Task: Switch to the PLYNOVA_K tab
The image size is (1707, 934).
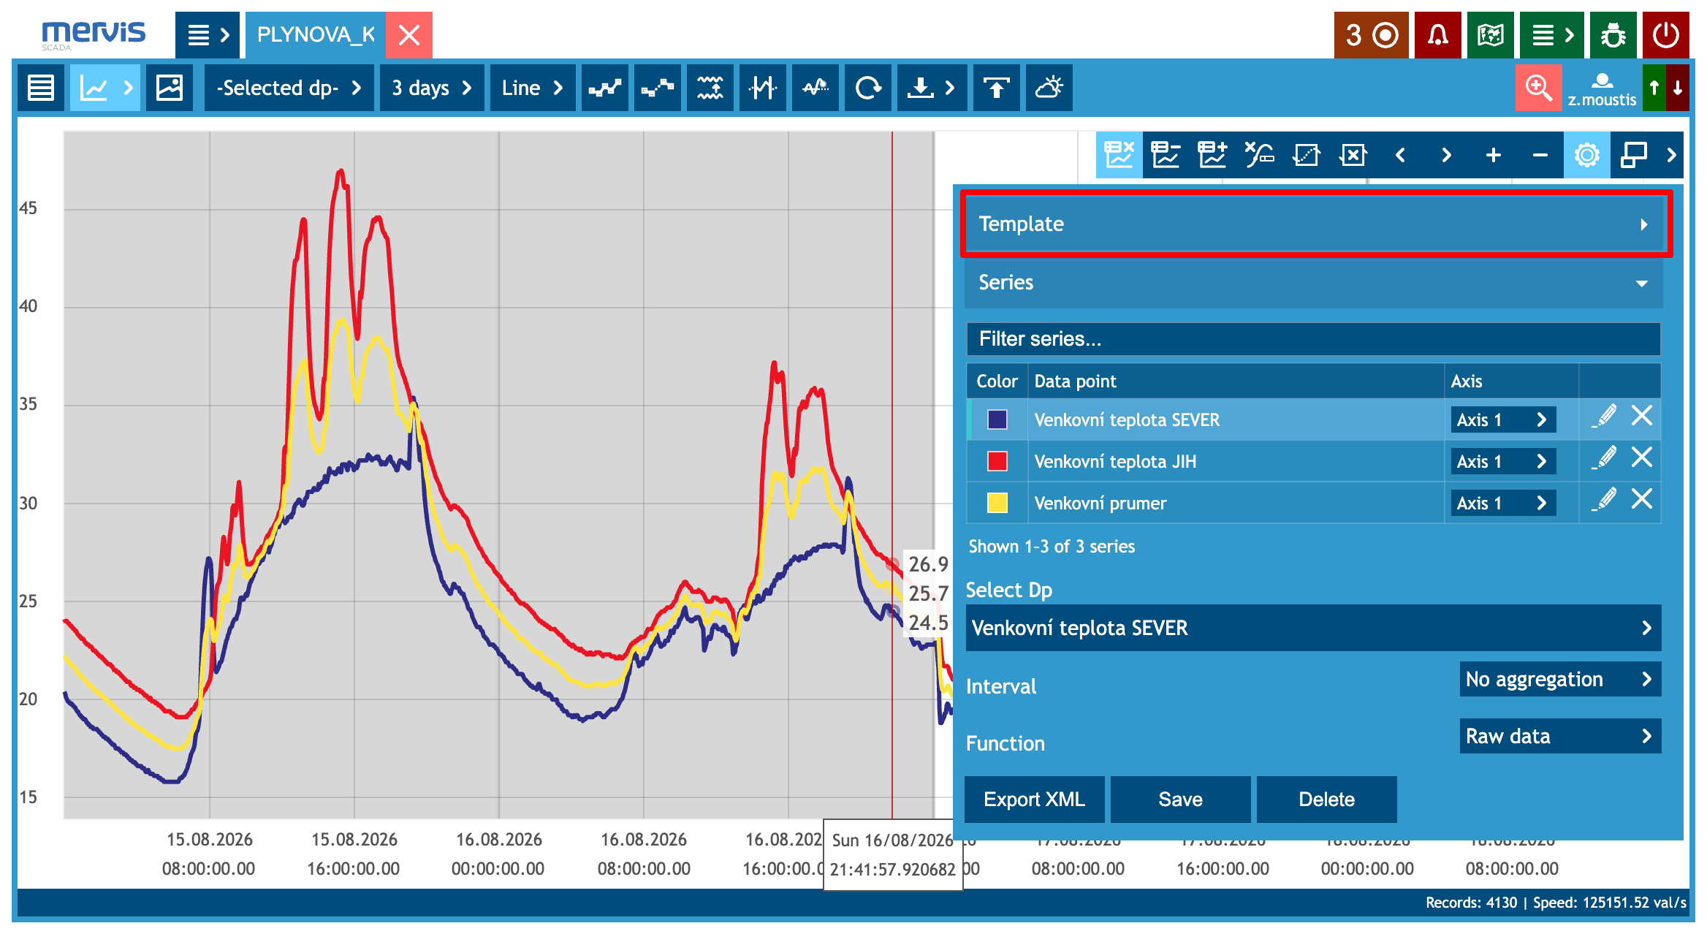Action: click(x=316, y=34)
